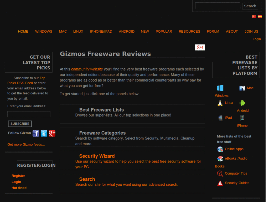269x202 pixels.
Task: Click the iPhone platform text link
Action: click(242, 125)
